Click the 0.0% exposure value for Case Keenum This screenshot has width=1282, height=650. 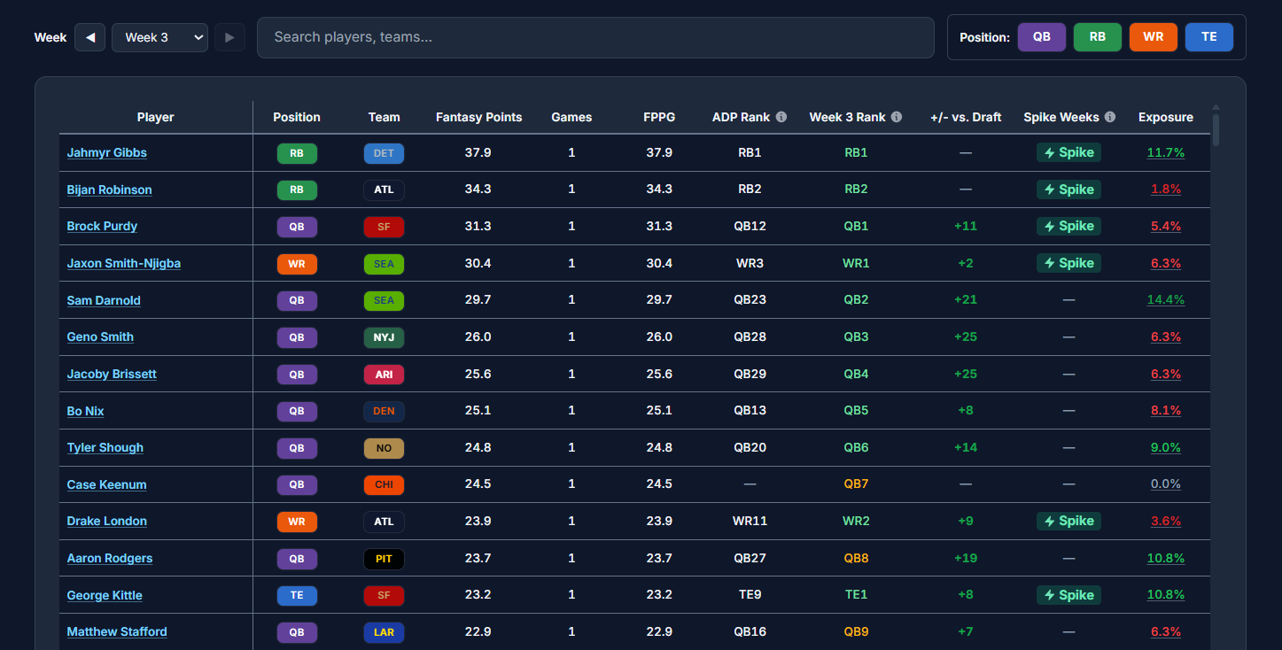click(x=1166, y=484)
